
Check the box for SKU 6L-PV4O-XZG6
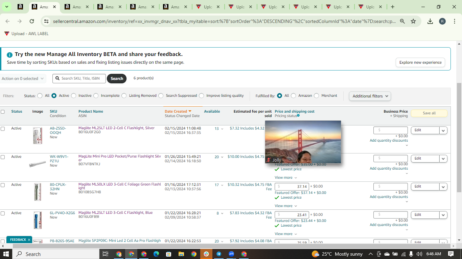coord(3,213)
